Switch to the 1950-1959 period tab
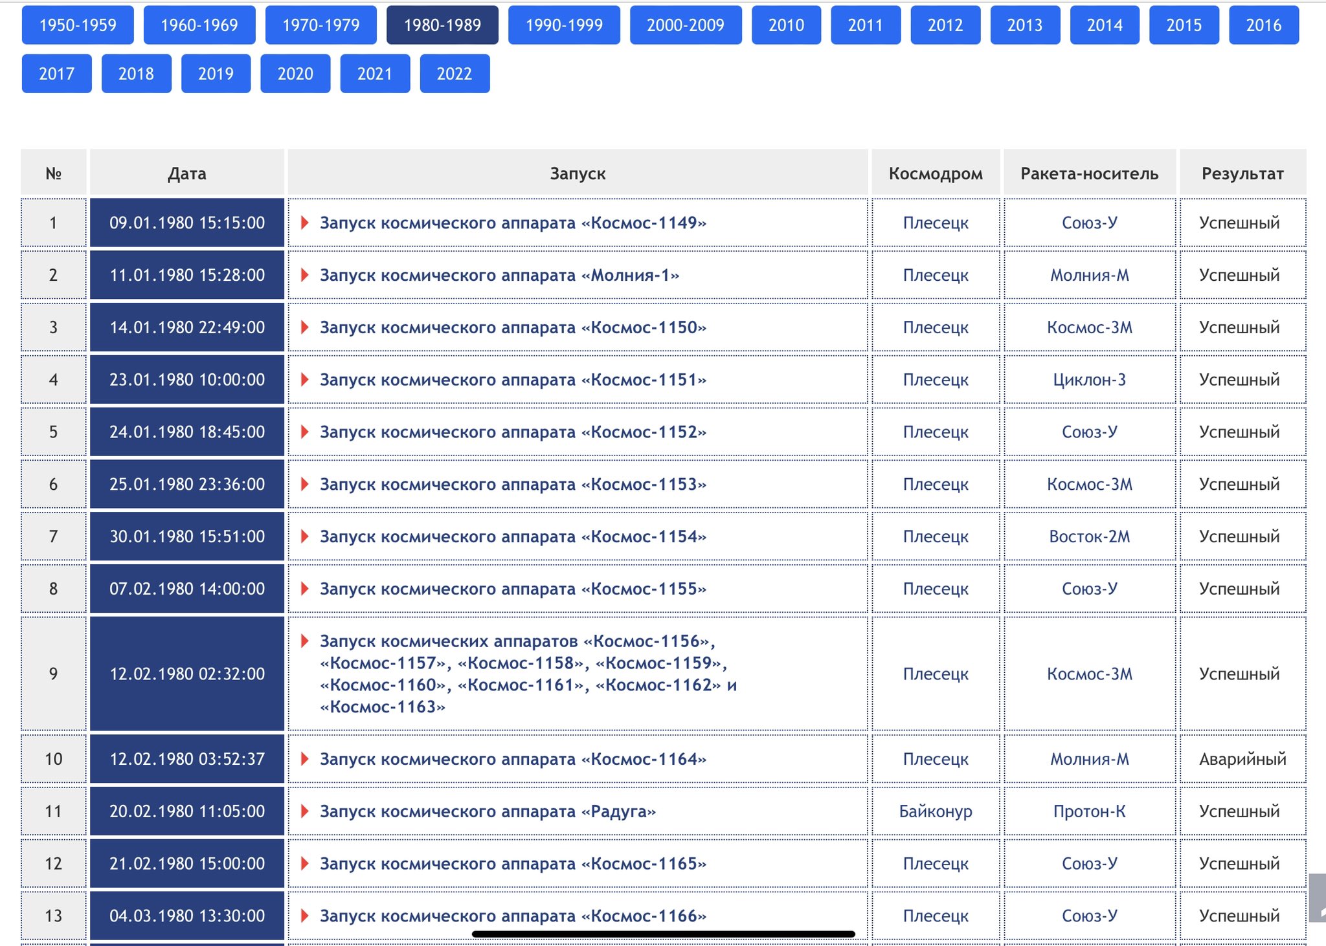The image size is (1326, 946). click(78, 25)
